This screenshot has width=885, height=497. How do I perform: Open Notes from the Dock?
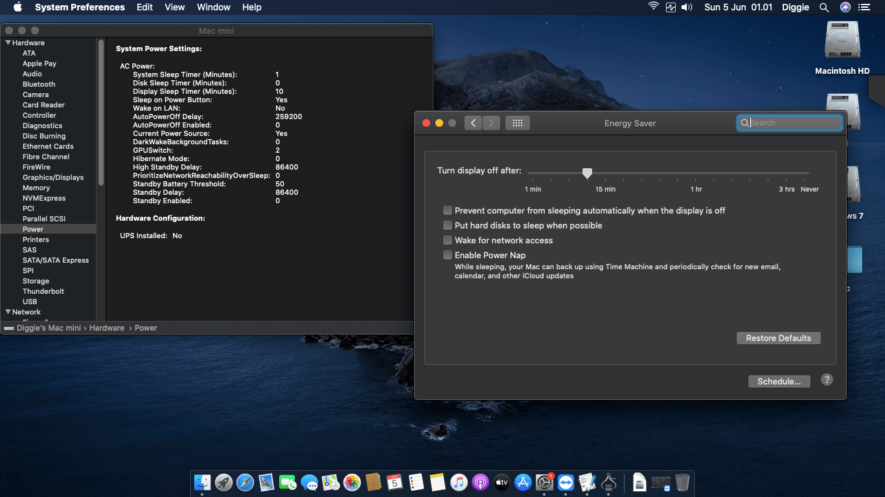click(437, 482)
